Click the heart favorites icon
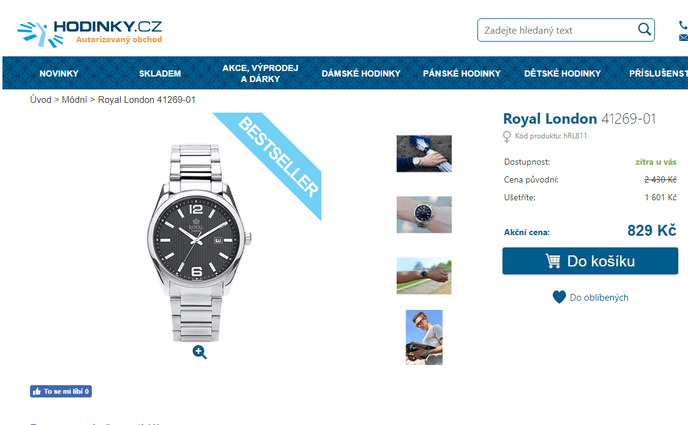This screenshot has height=425, width=688. (x=559, y=297)
